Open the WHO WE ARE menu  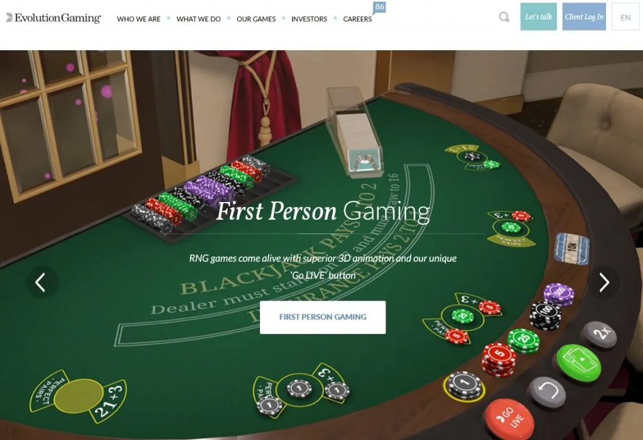[139, 19]
